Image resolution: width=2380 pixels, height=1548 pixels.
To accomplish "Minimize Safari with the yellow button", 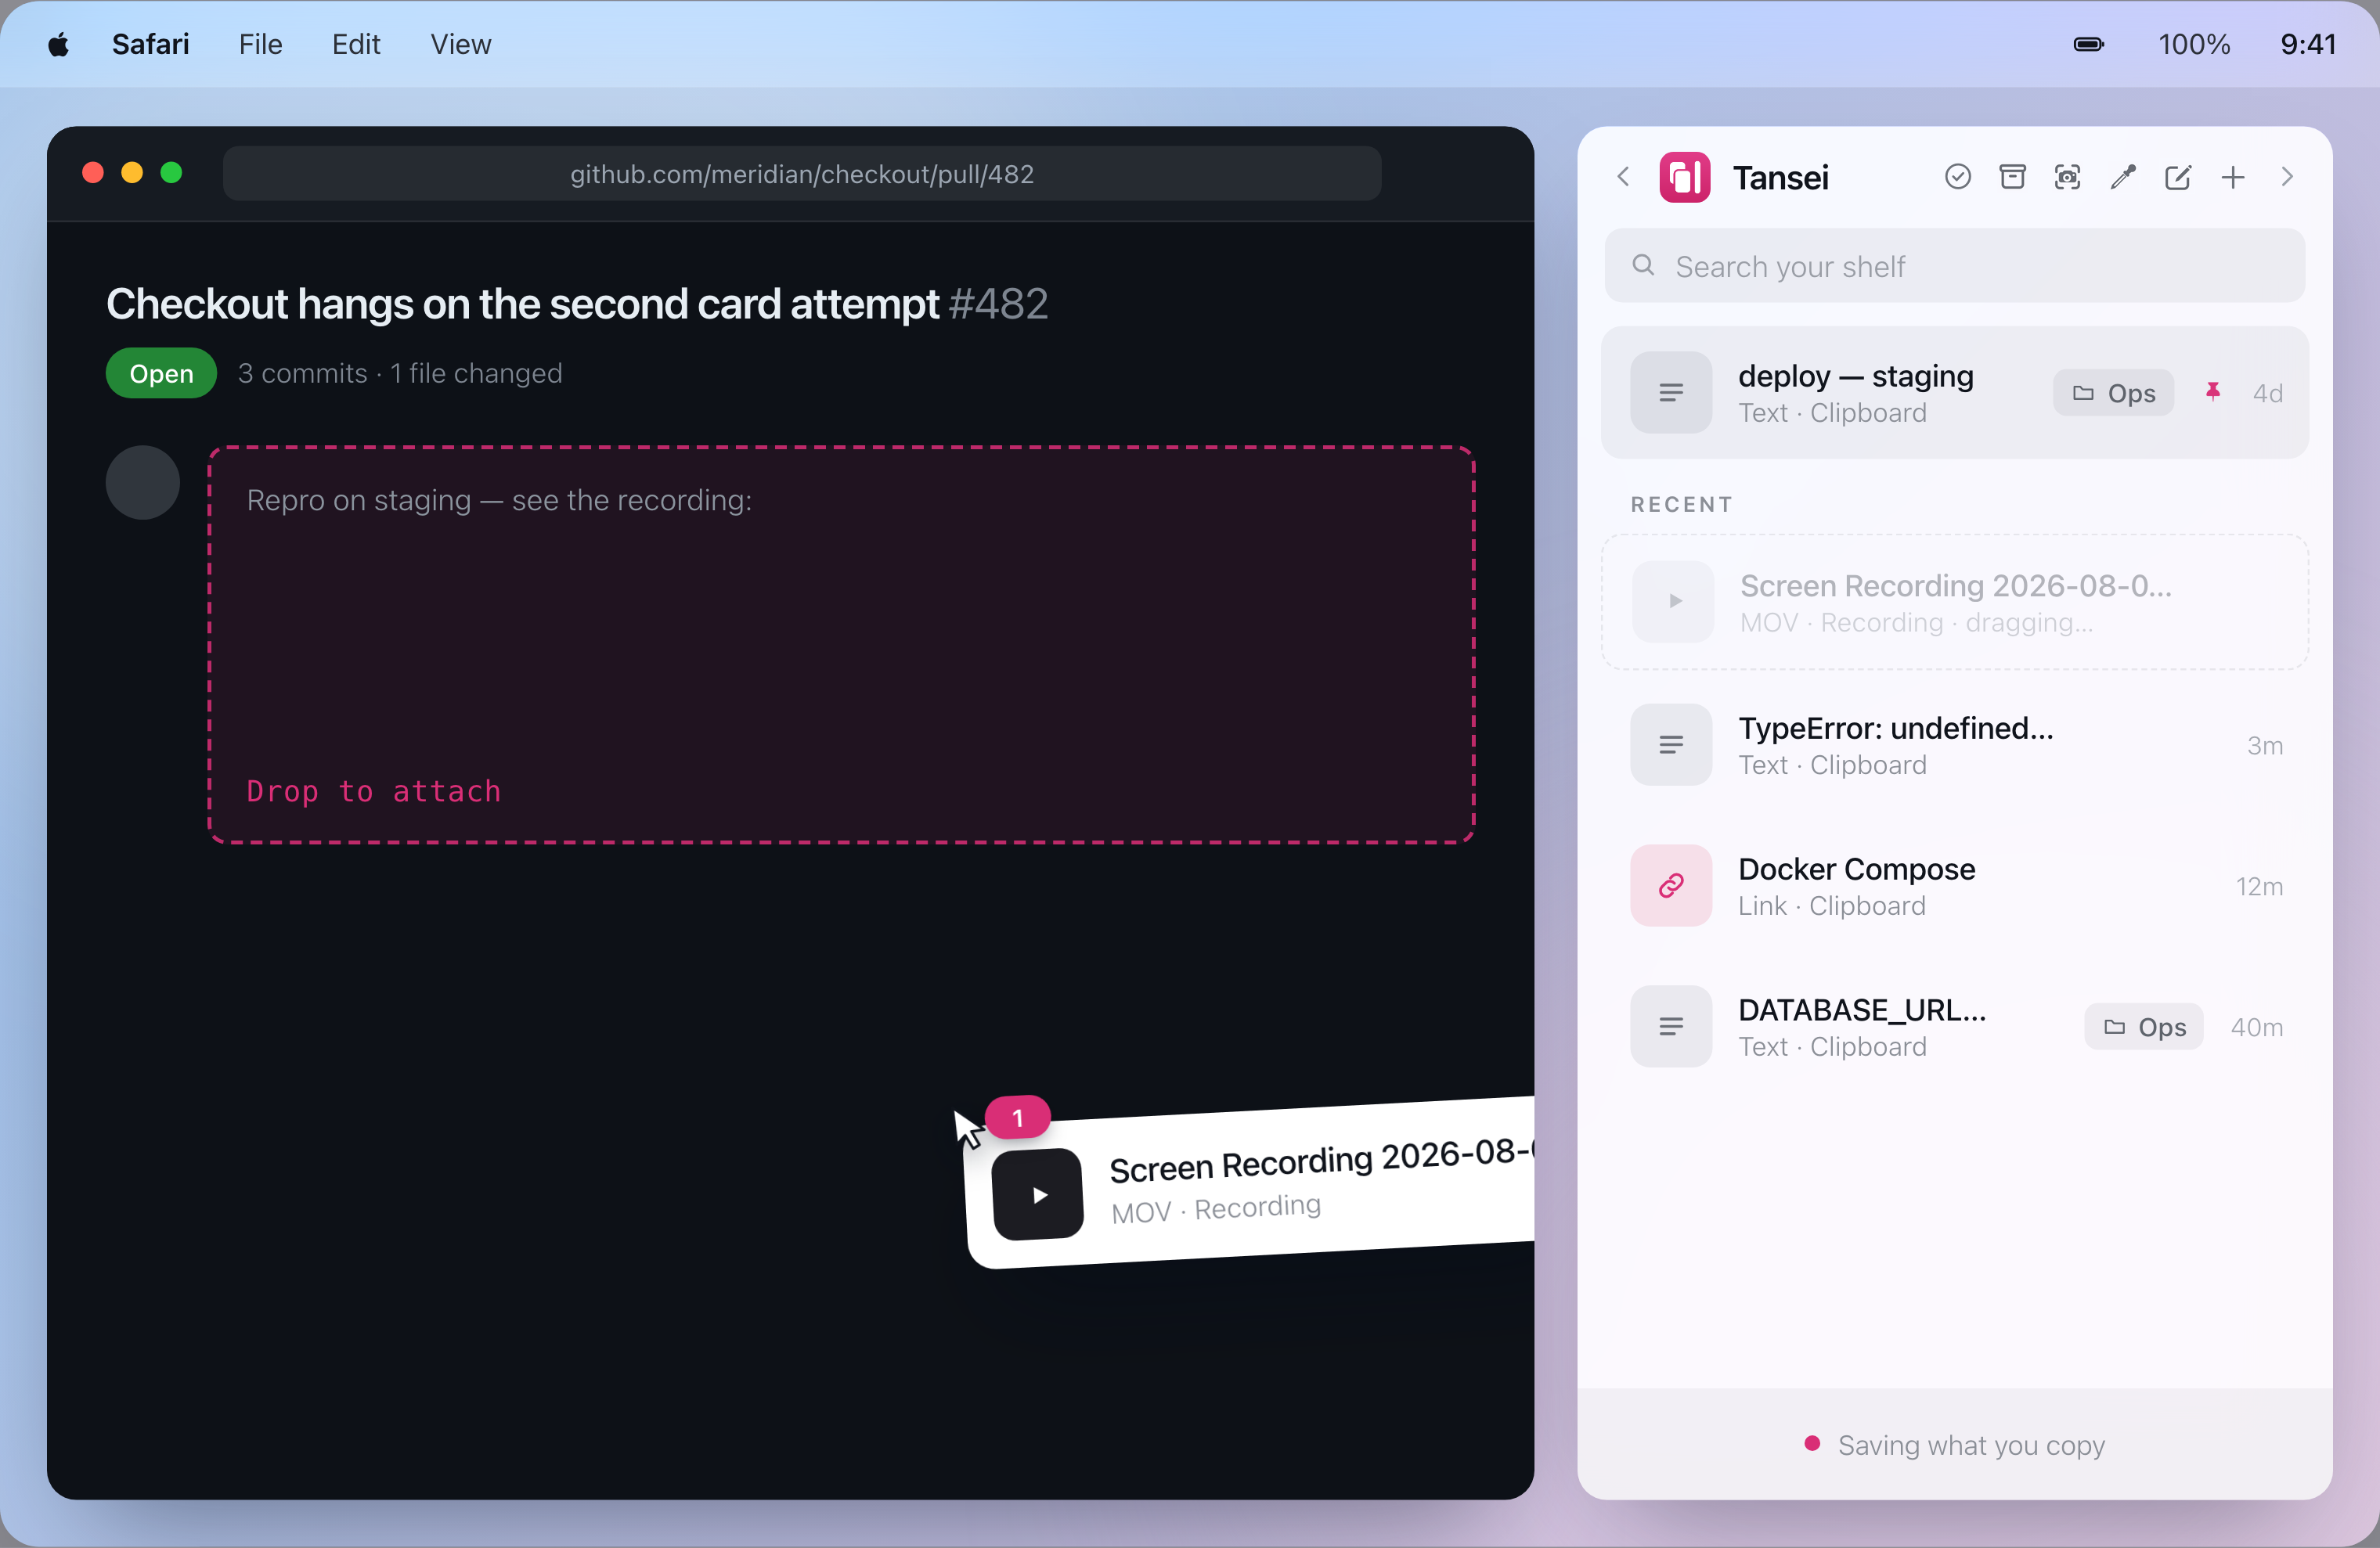I will (x=132, y=173).
